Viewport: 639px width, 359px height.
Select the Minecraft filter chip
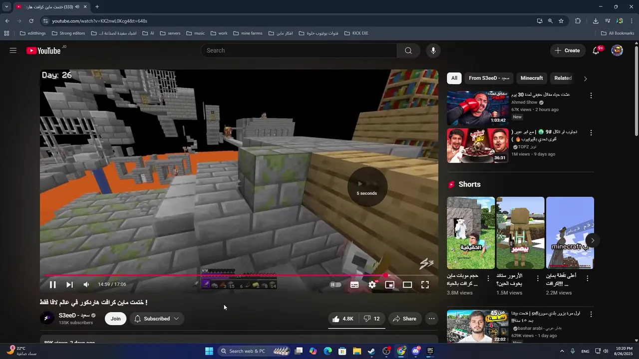pos(532,78)
